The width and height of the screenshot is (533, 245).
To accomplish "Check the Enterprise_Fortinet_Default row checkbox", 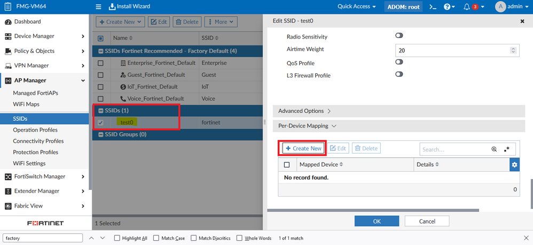I will pyautogui.click(x=100, y=63).
